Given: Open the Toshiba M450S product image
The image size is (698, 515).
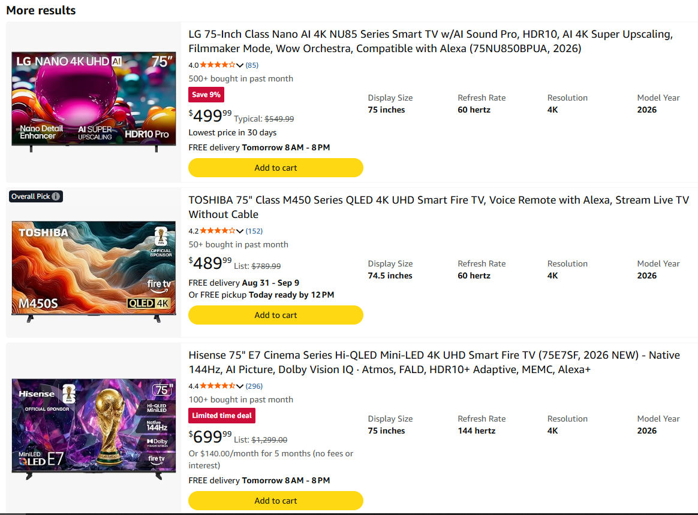Looking at the screenshot, I should 94,271.
